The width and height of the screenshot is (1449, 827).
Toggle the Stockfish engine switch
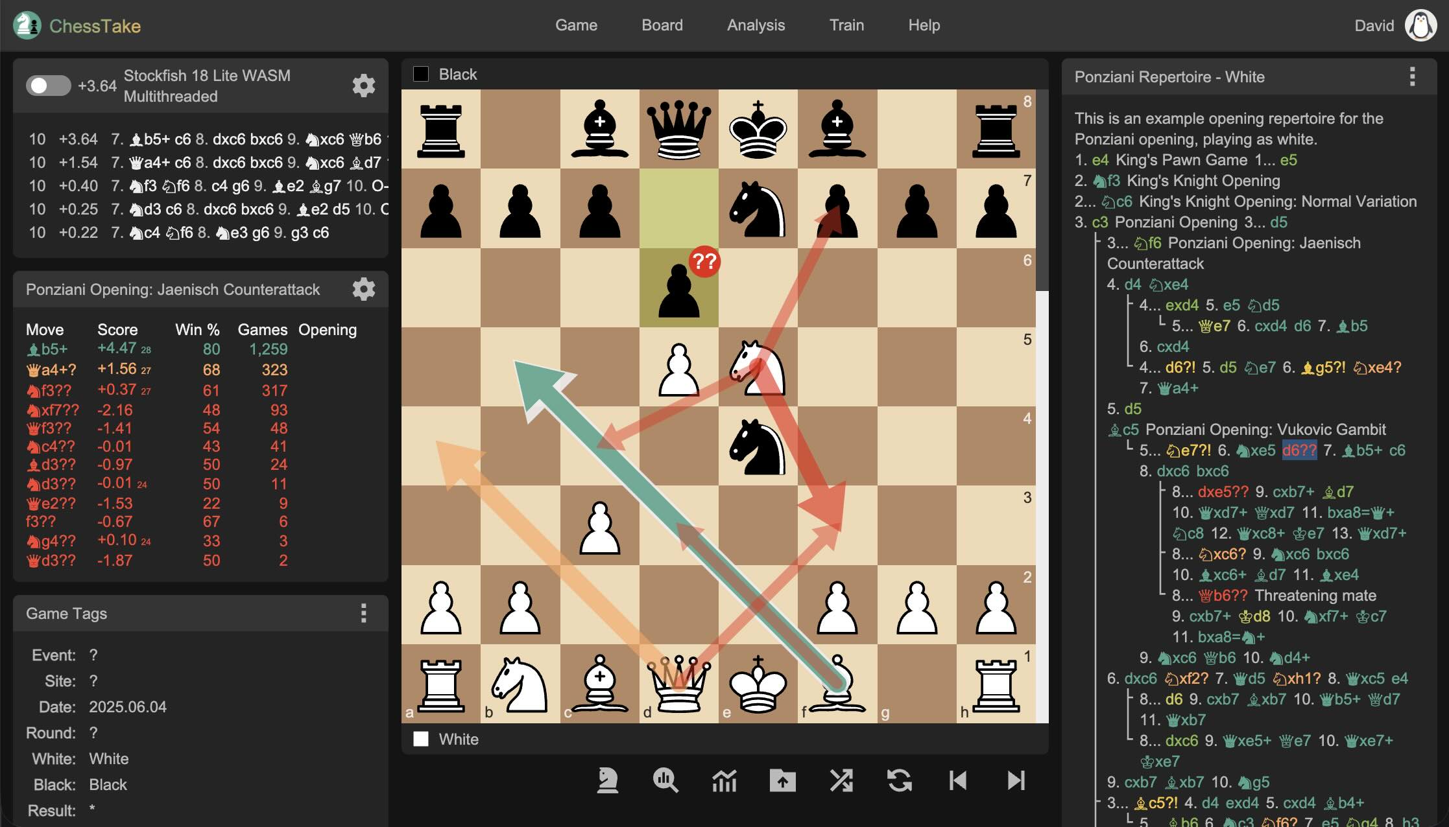click(48, 86)
